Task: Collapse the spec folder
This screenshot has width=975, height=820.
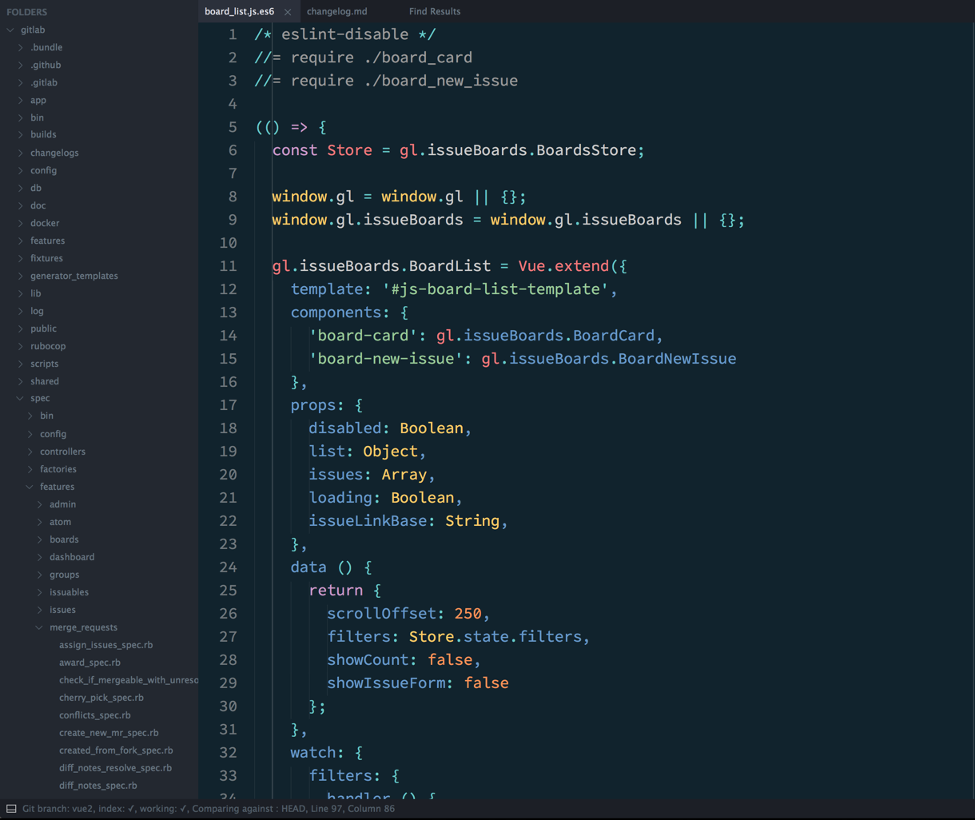Action: point(20,398)
